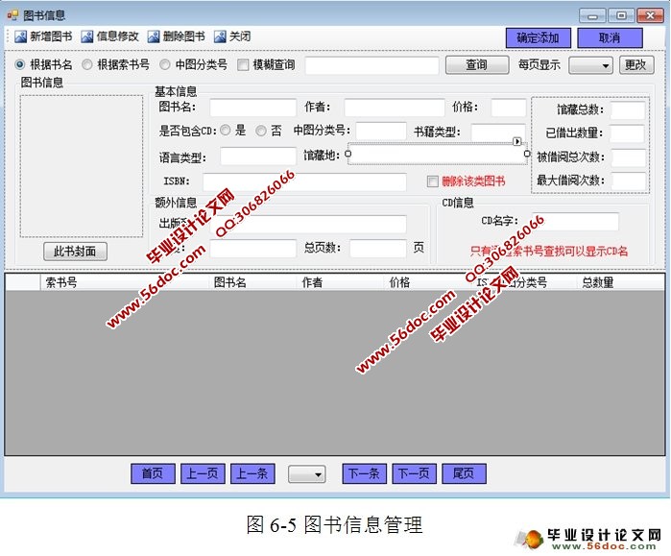Click the window title bar app icon
The image size is (671, 556).
(x=12, y=15)
